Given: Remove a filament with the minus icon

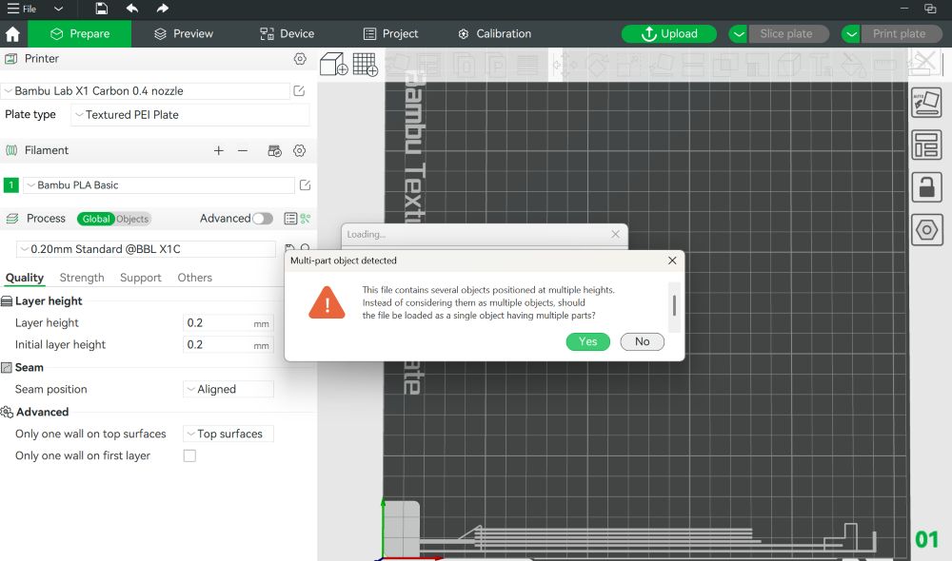Looking at the screenshot, I should pos(243,150).
